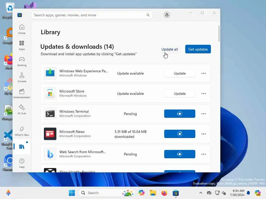
Task: Update the Microsoft Store app
Action: [x=180, y=94]
